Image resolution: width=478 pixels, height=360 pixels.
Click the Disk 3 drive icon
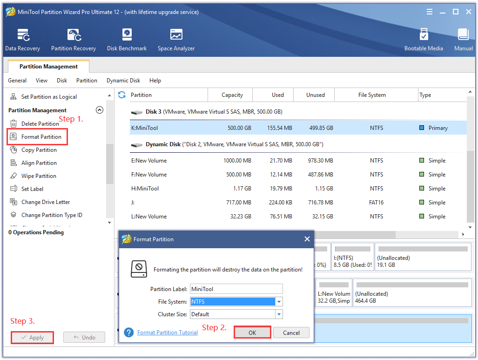point(136,112)
